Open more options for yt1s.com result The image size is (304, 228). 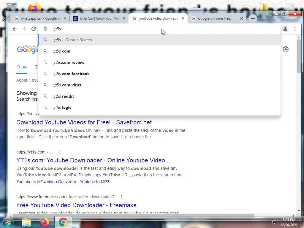60,152
